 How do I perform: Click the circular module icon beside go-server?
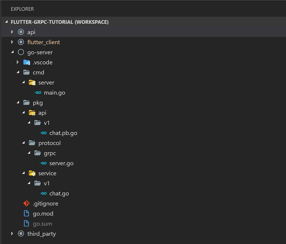21,52
